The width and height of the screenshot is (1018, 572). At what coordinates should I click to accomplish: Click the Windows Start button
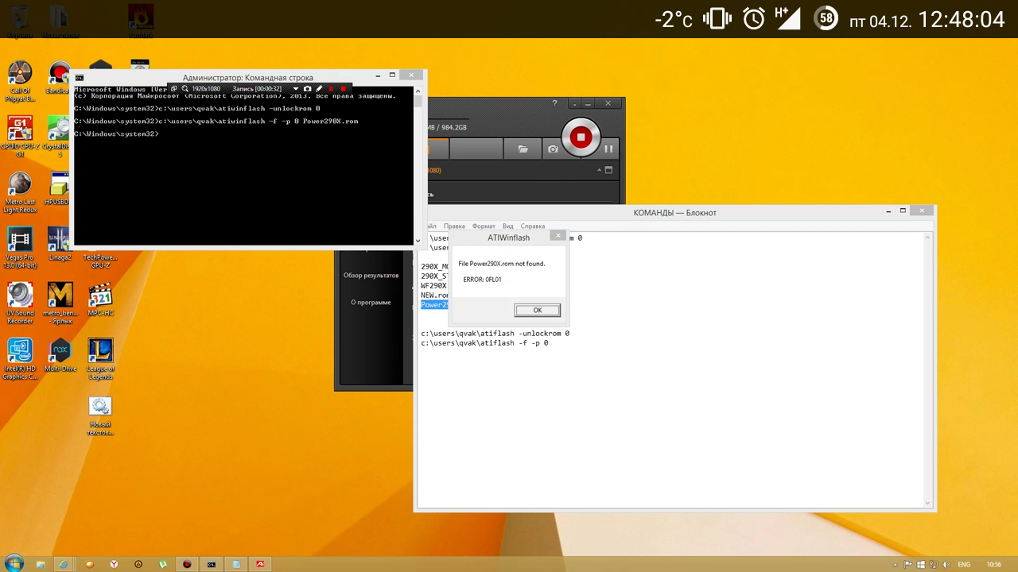[14, 564]
